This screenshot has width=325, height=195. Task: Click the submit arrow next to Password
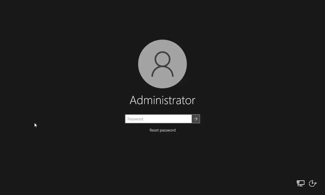click(196, 119)
